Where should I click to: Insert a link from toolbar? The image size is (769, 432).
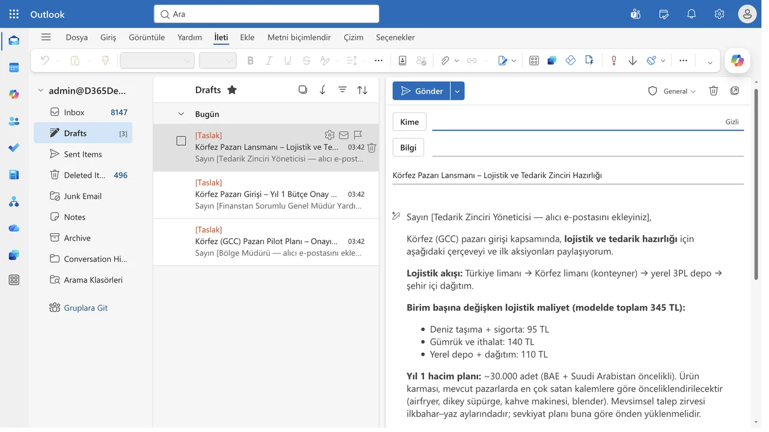click(x=472, y=61)
